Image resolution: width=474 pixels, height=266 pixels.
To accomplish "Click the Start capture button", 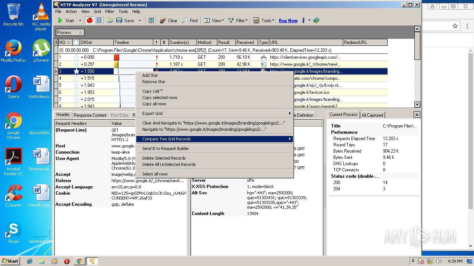I will 66,21.
